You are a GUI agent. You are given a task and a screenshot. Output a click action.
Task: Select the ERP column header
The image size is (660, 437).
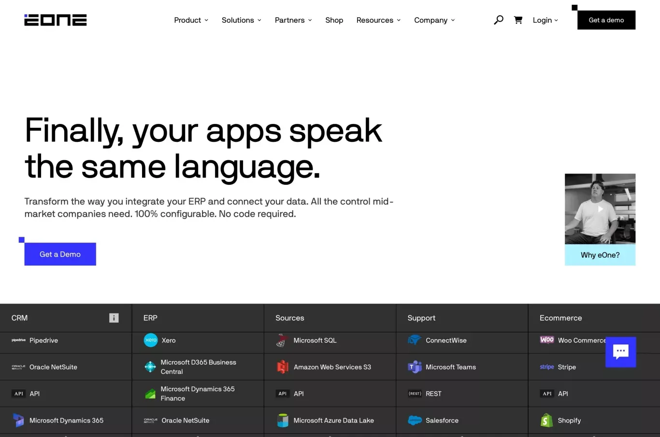(150, 318)
